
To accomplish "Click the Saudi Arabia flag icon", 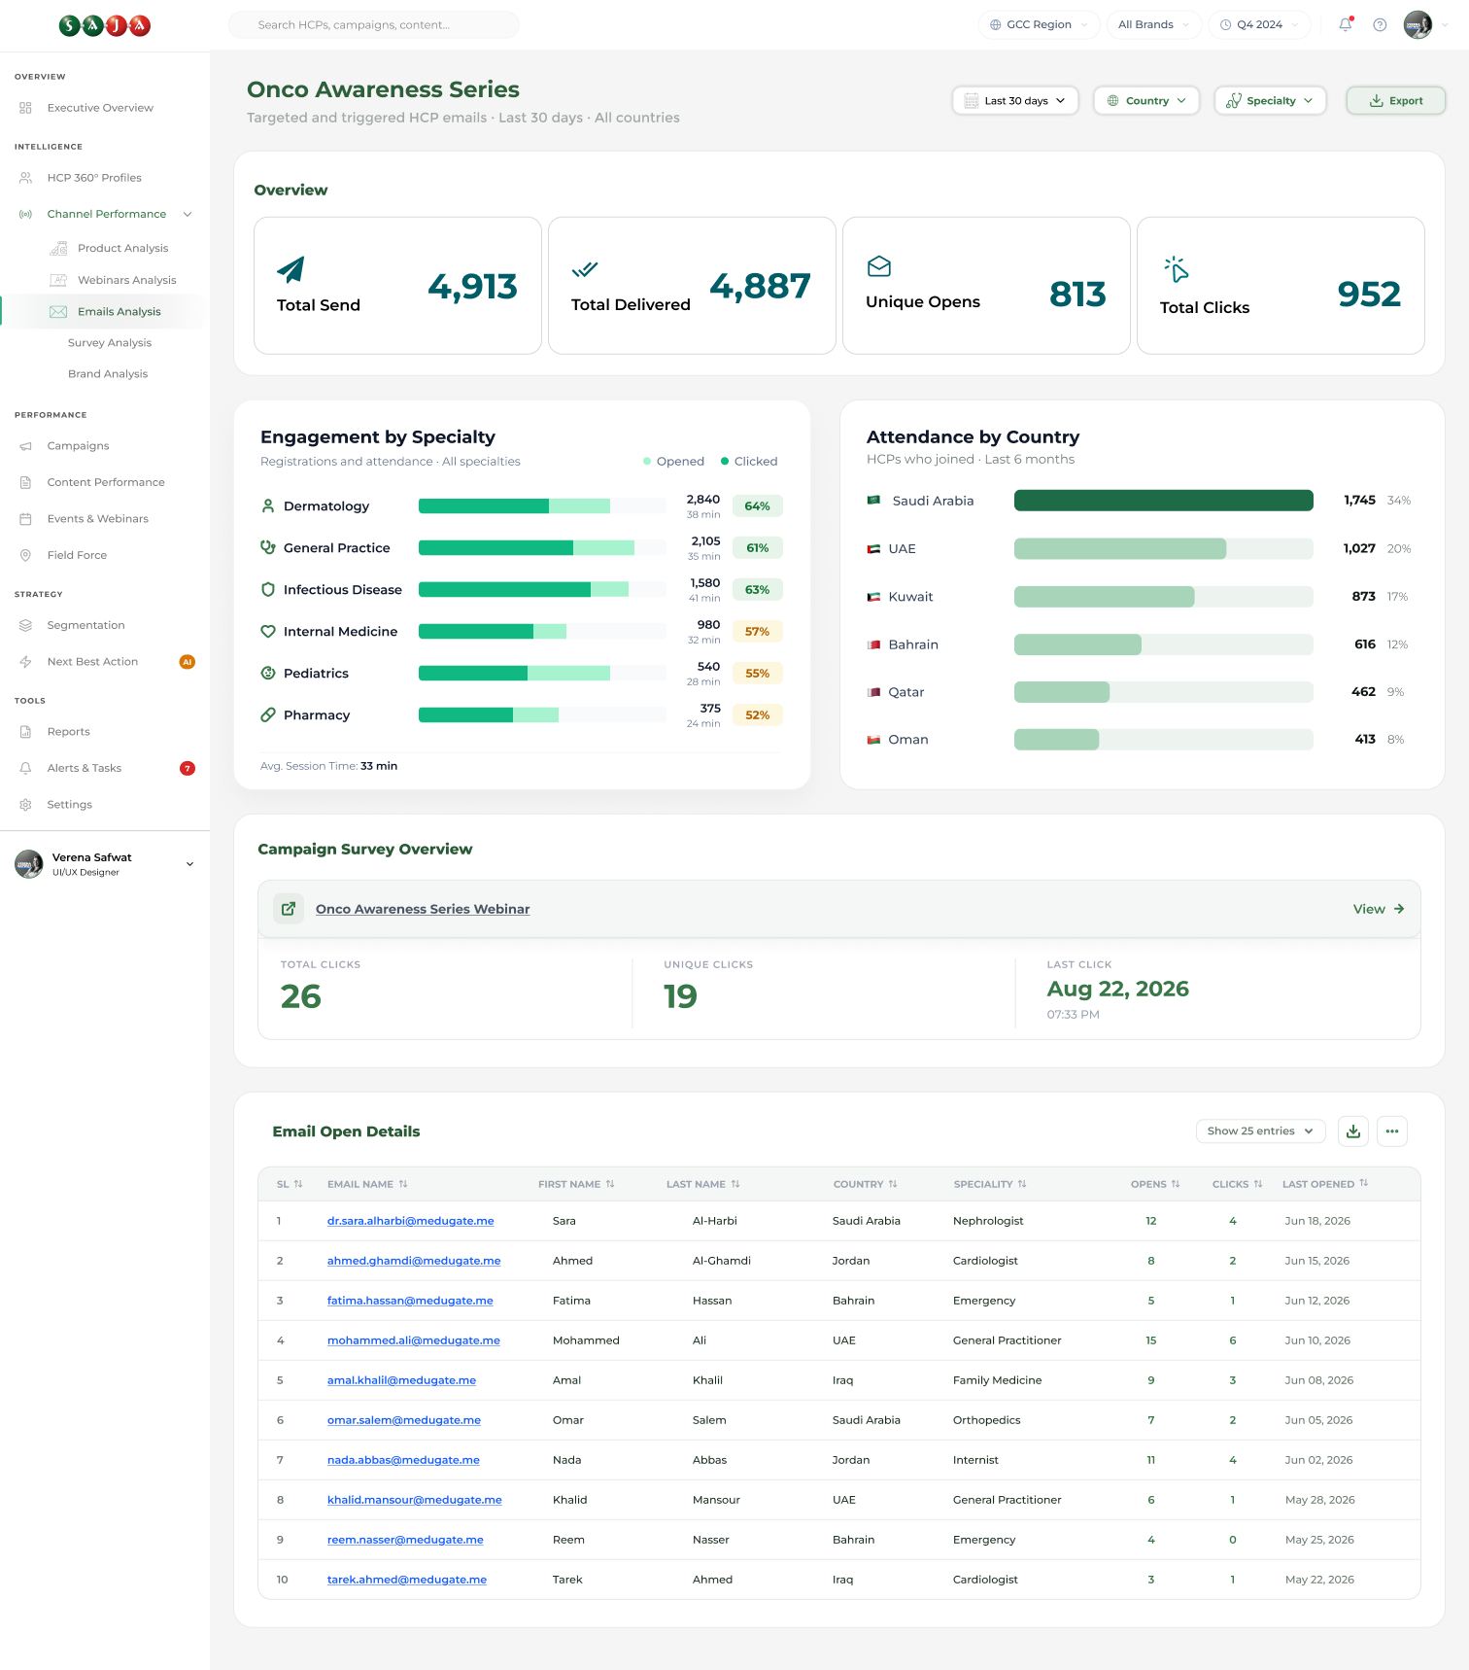I will coord(873,501).
